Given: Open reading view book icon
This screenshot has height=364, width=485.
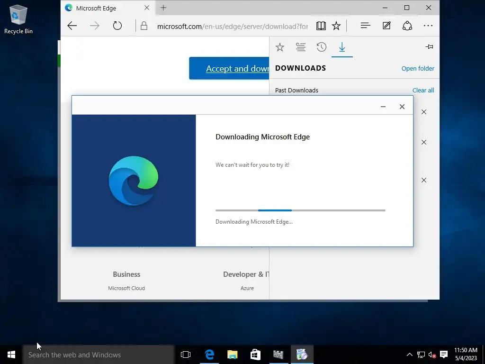Looking at the screenshot, I should [321, 26].
